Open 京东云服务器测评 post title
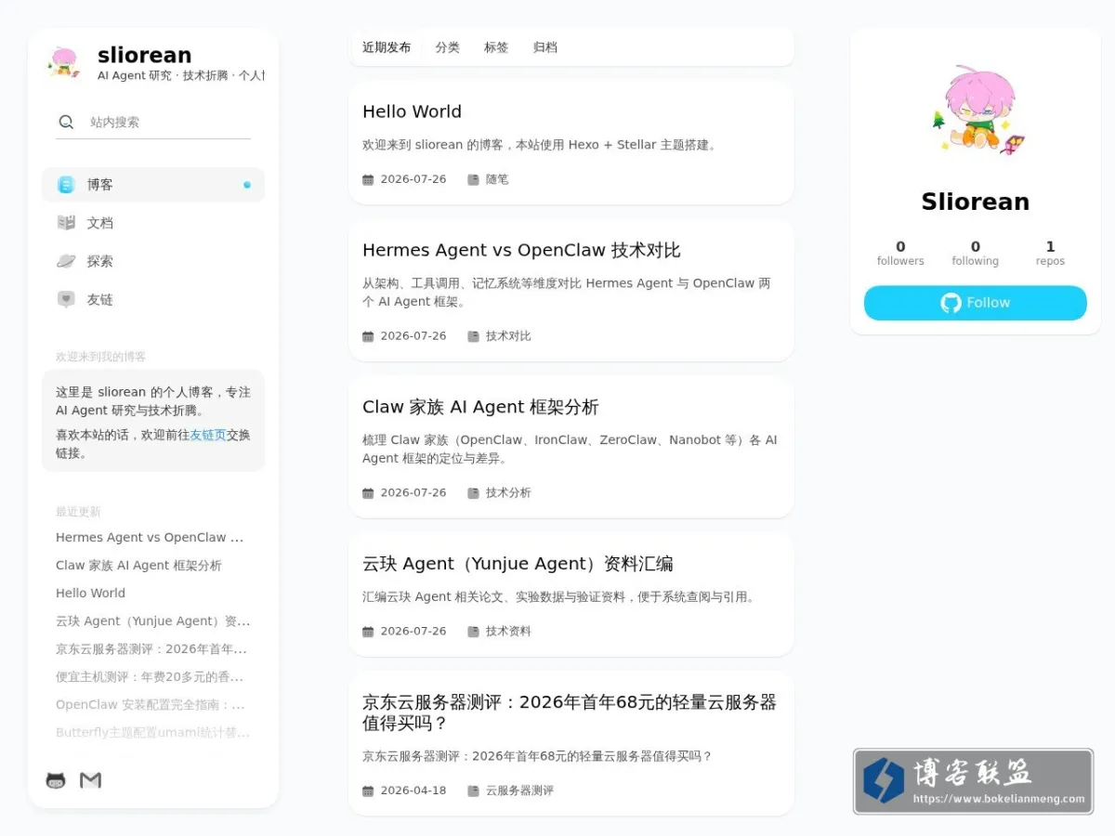The image size is (1115, 836). [x=570, y=712]
